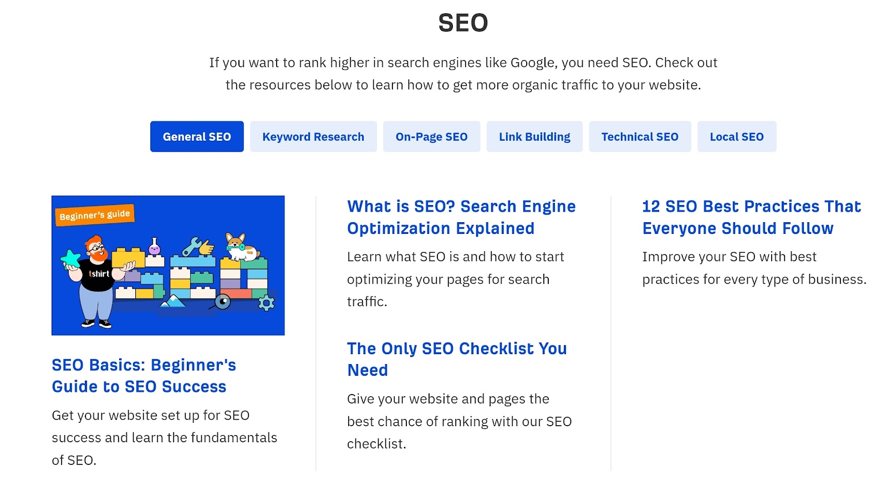Click the SEO page heading
This screenshot has width=887, height=496.
[463, 23]
